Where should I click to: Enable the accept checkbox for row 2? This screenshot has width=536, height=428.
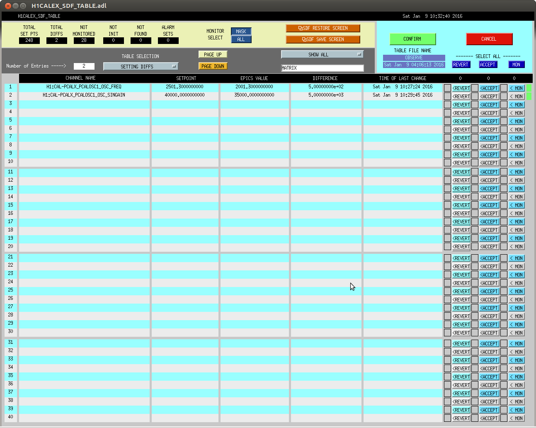(475, 96)
